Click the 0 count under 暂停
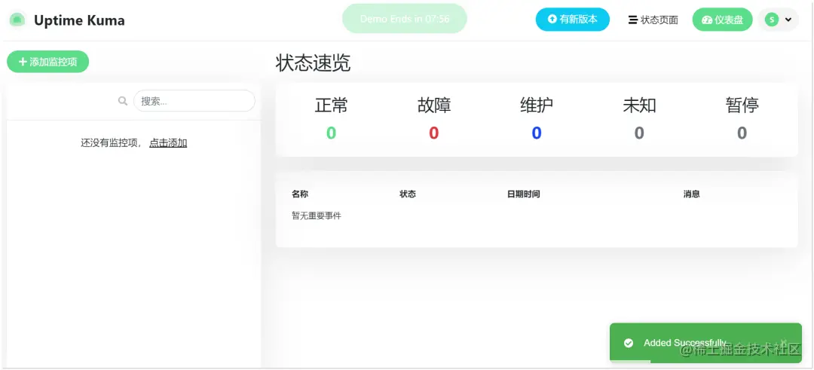The width and height of the screenshot is (814, 370). click(x=742, y=133)
